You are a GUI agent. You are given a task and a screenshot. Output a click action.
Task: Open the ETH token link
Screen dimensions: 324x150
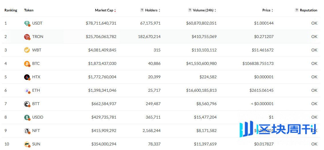(x=36, y=90)
